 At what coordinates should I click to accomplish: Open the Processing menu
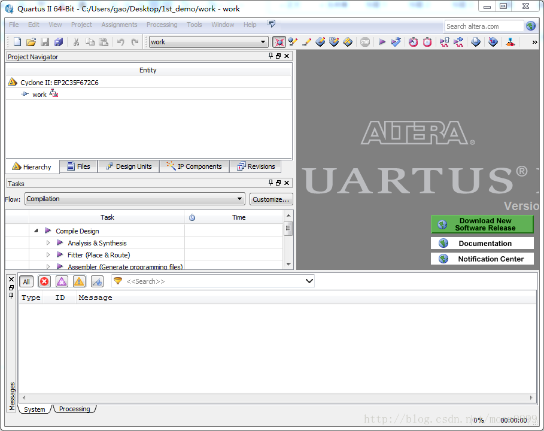point(162,25)
